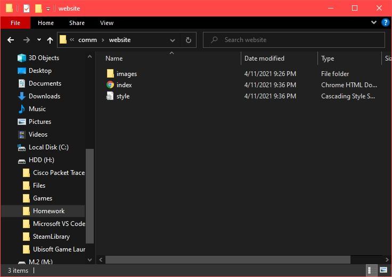Switch to the Home ribbon tab
The image size is (392, 277).
click(x=46, y=23)
